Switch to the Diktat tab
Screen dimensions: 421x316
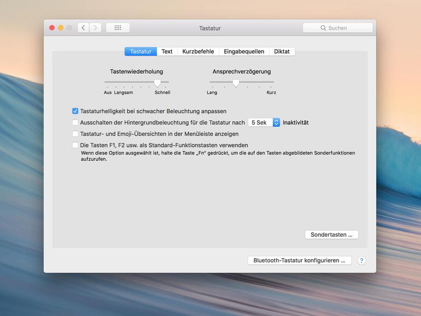(282, 51)
